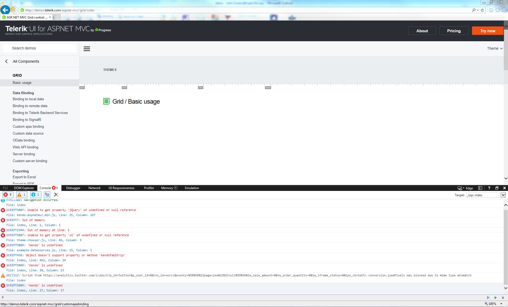Open the Server binding demo
This screenshot has width=508, height=307.
tap(24, 154)
